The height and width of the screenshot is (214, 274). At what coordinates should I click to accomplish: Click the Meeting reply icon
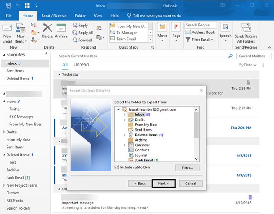99,27
